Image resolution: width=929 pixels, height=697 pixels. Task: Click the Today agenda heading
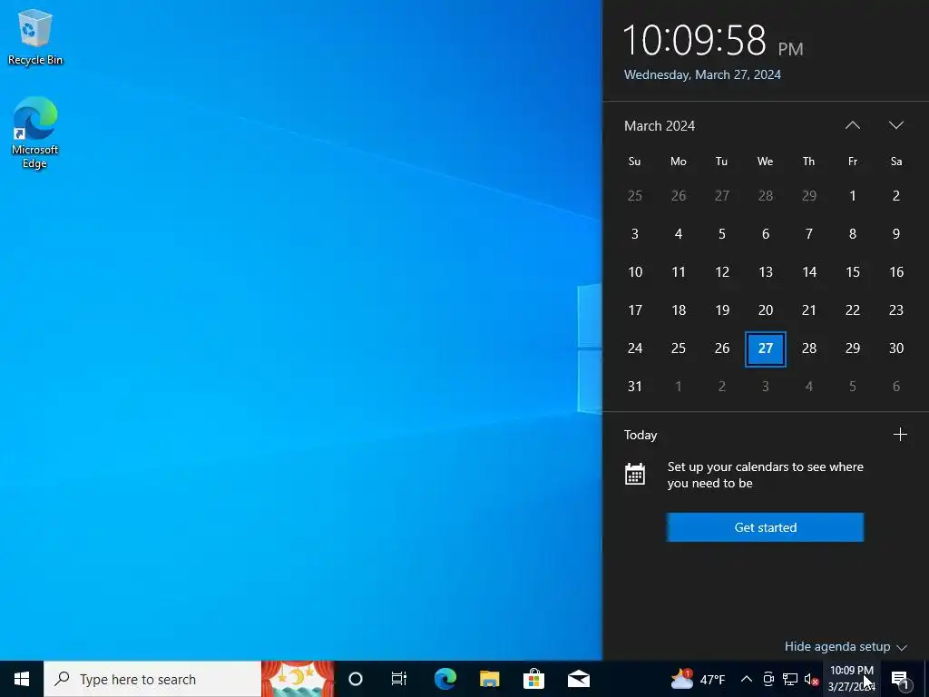(x=641, y=435)
